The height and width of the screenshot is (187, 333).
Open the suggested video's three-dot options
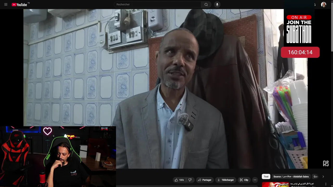[326, 184]
